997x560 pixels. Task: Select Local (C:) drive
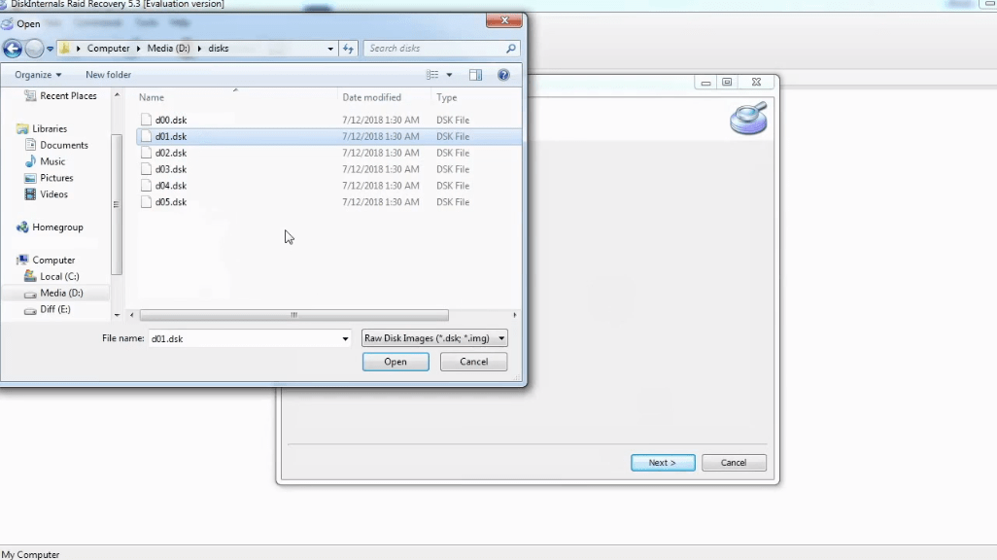point(58,277)
